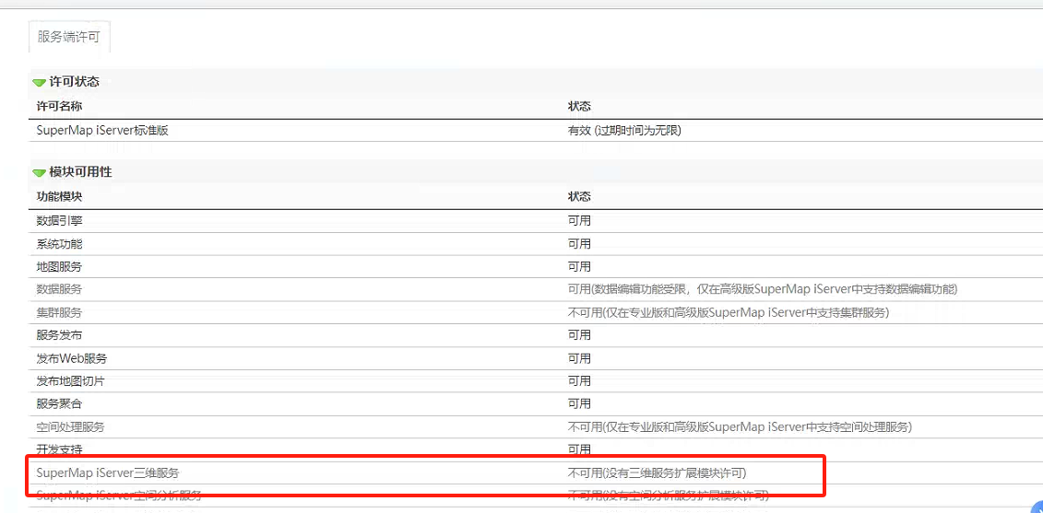Open the 服务端许可 tab

coord(68,37)
